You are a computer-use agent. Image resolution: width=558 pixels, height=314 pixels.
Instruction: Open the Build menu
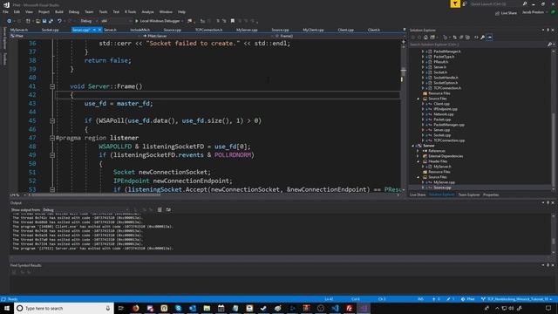tap(59, 11)
